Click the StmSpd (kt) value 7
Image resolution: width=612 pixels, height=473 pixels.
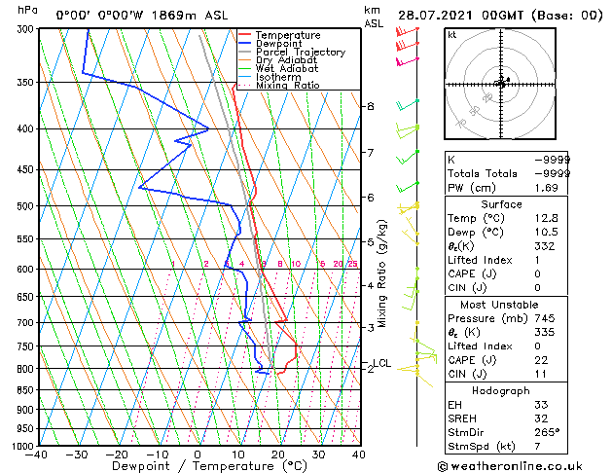point(538,446)
